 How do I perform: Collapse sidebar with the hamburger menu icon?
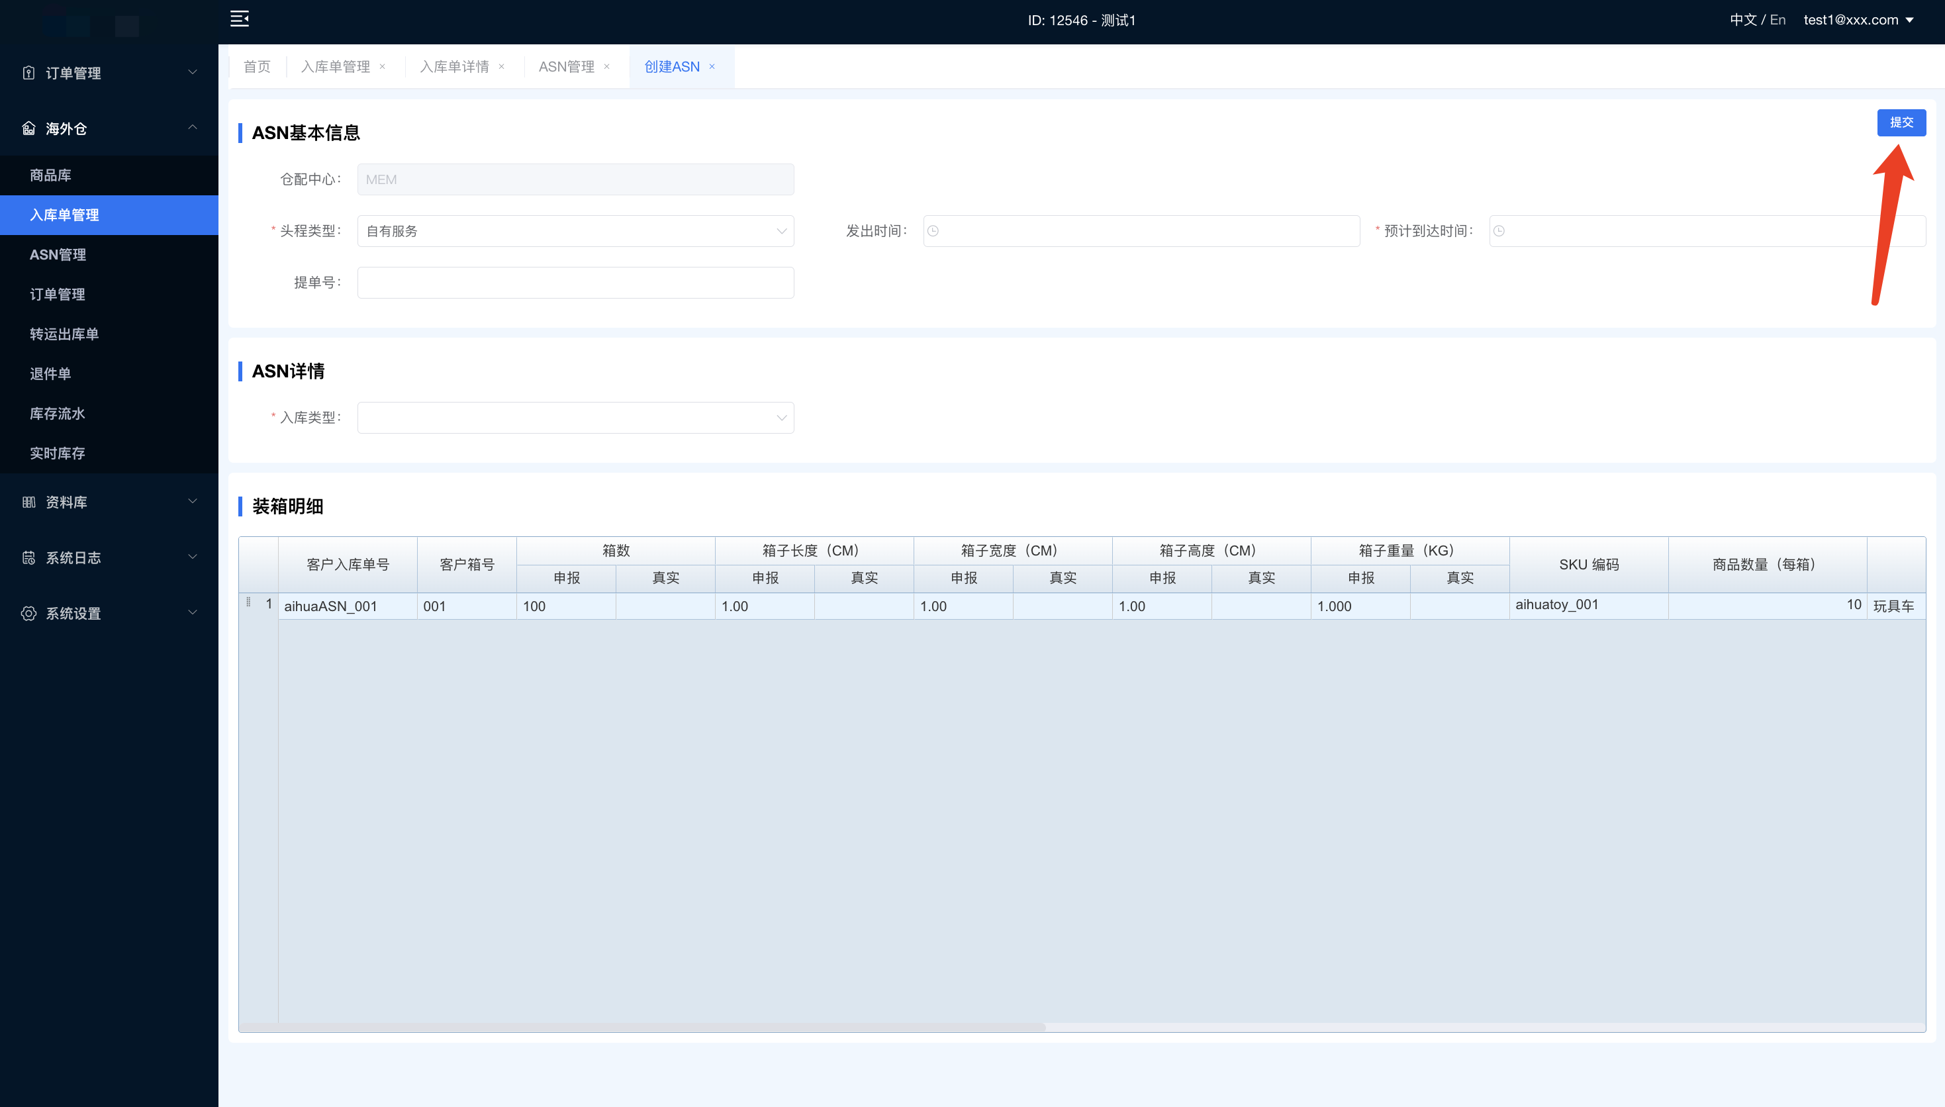(x=240, y=19)
